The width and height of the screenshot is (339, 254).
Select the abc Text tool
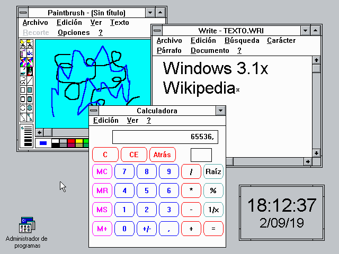pyautogui.click(x=30, y=53)
